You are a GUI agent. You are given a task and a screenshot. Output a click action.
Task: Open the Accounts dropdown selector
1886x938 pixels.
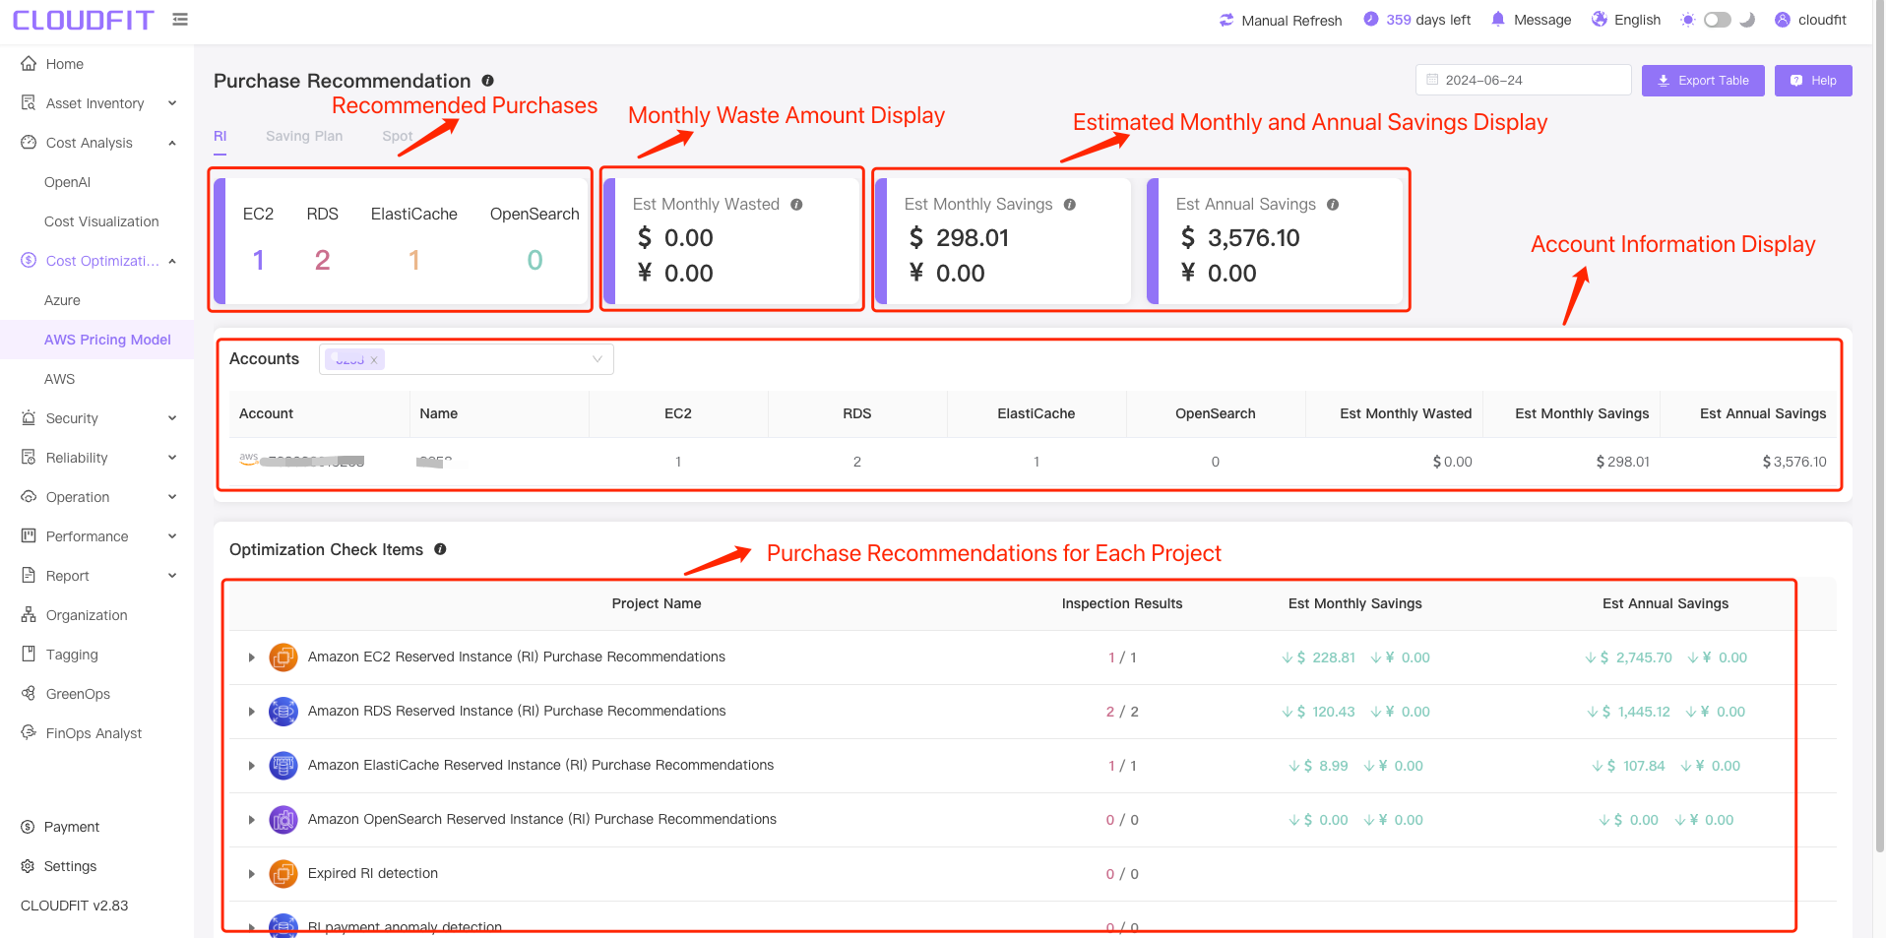tap(467, 359)
